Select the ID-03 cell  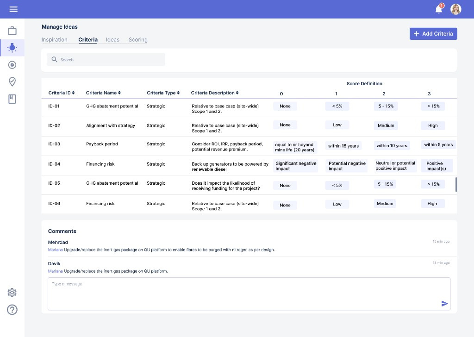click(x=54, y=144)
